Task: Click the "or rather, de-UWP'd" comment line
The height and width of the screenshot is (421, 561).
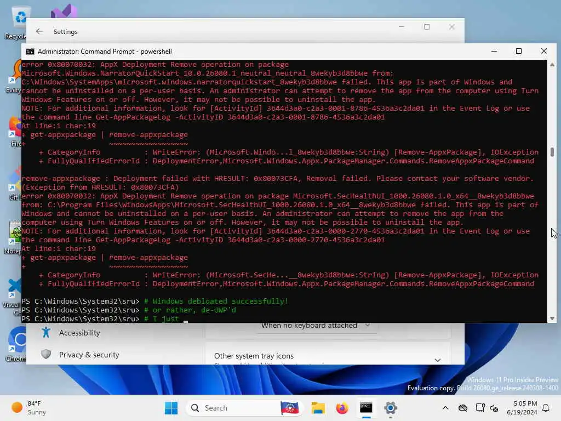Action: click(190, 310)
